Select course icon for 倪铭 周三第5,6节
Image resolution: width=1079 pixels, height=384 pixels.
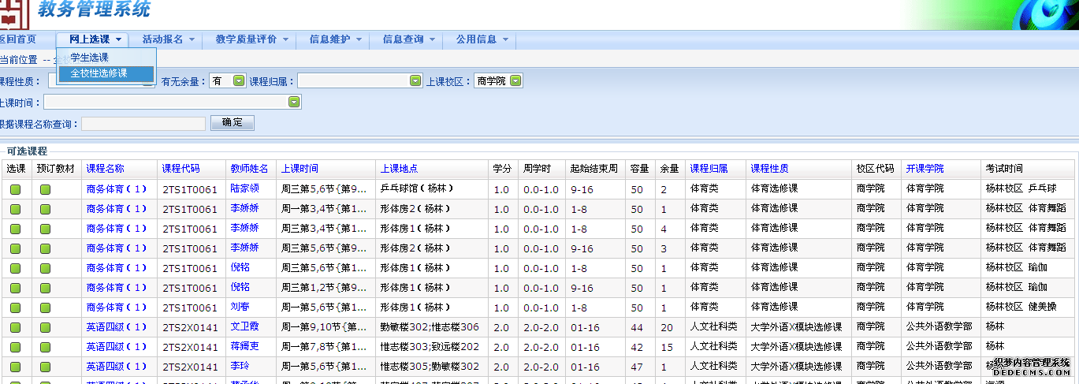[15, 268]
